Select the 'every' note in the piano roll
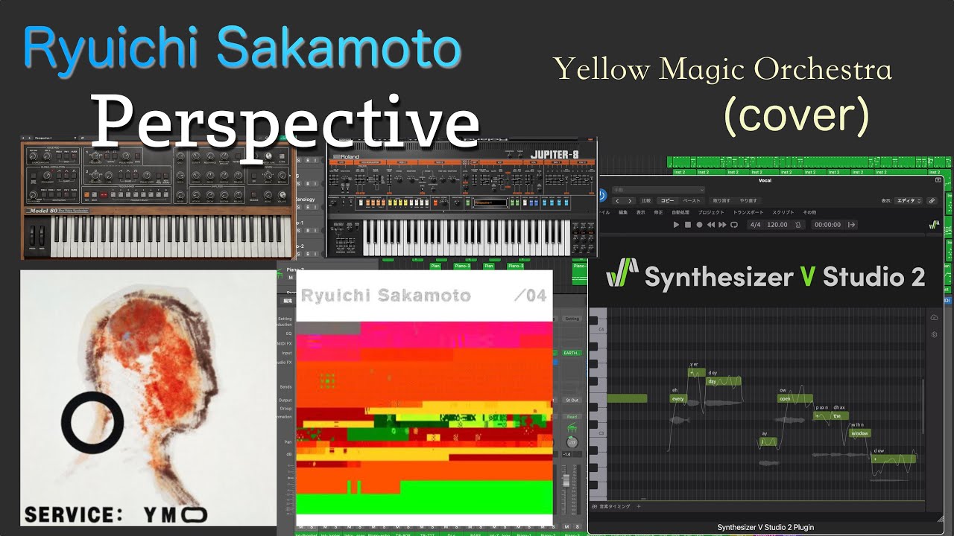The height and width of the screenshot is (536, 954). pyautogui.click(x=679, y=398)
